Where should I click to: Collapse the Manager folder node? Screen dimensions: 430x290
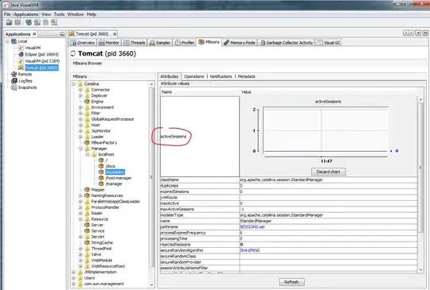tap(80, 149)
